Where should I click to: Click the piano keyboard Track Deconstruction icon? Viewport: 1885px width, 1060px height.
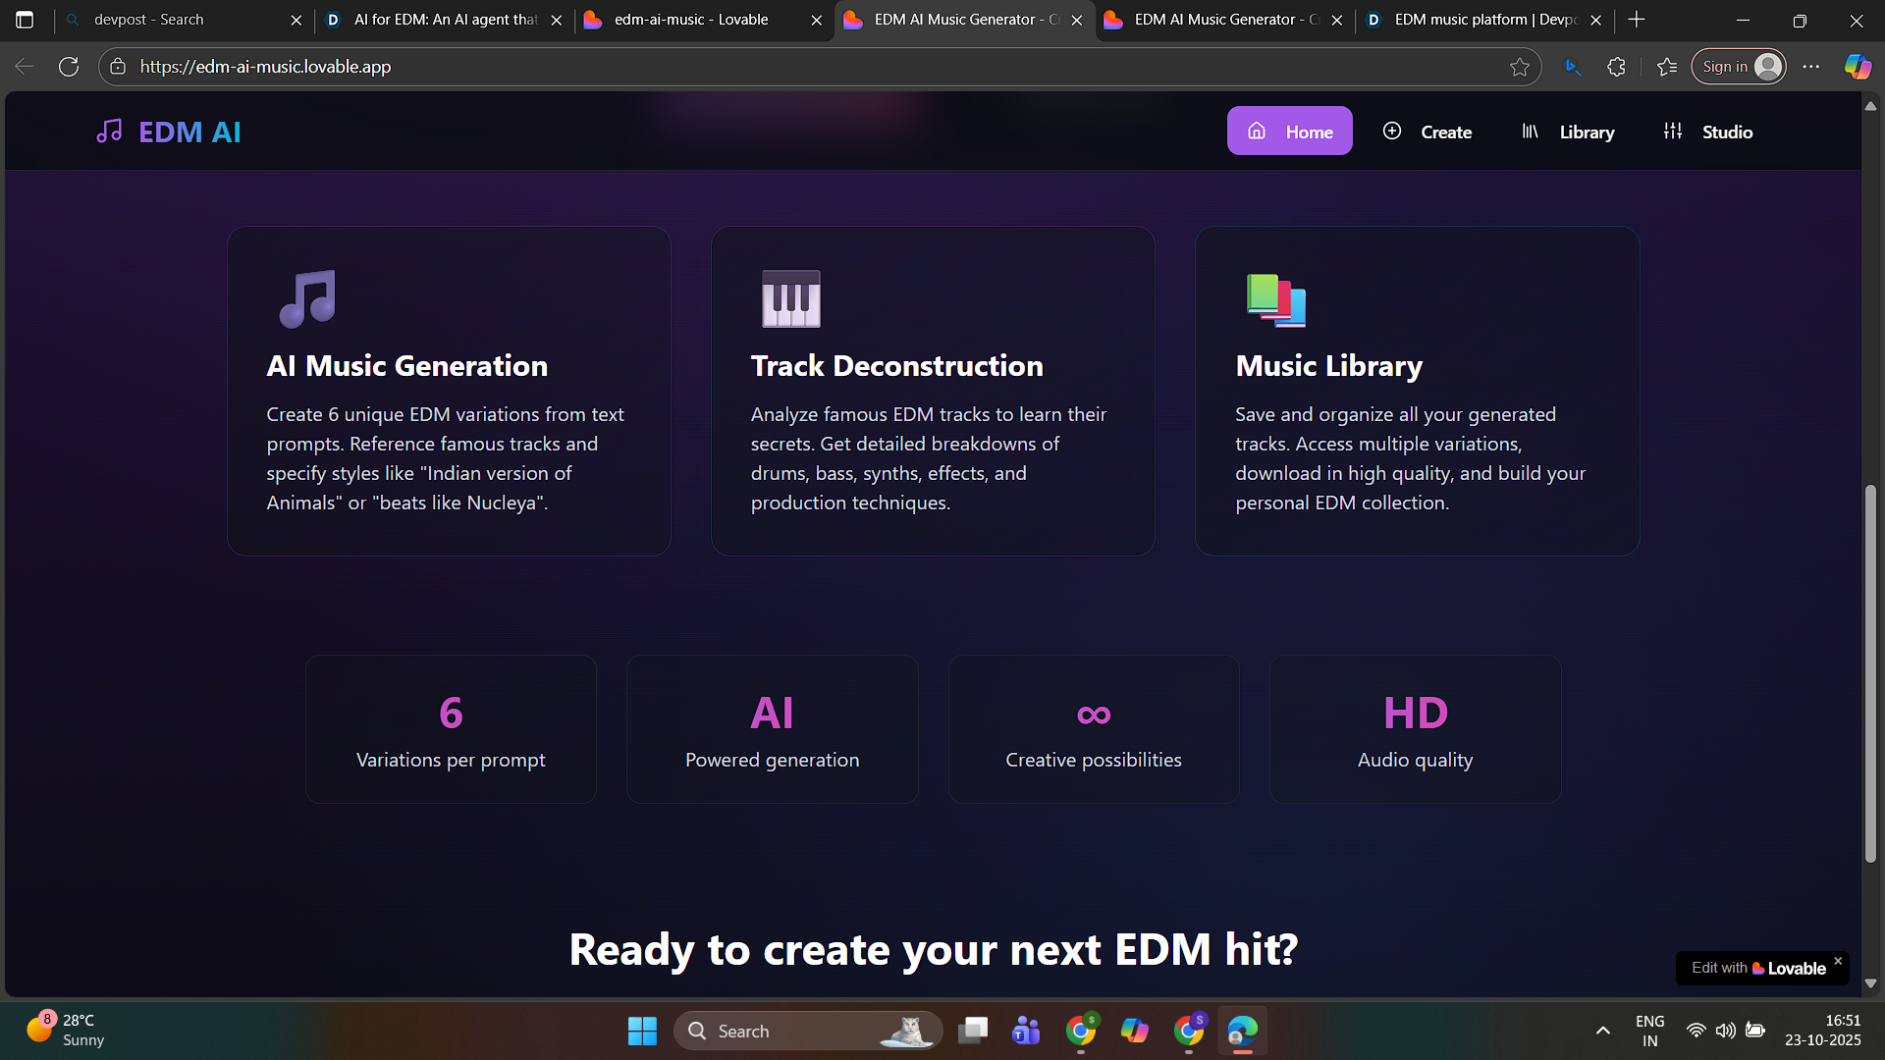point(790,298)
